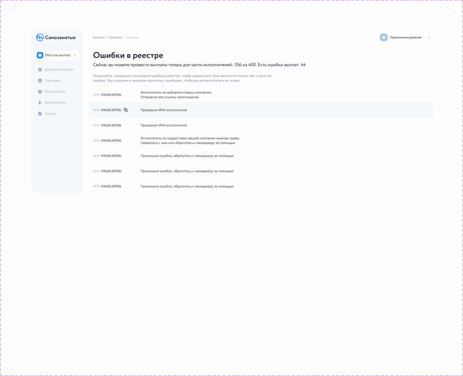This screenshot has height=376, width=463.
Task: Select the Сценарии icon in the sidebar
Action: coord(40,80)
